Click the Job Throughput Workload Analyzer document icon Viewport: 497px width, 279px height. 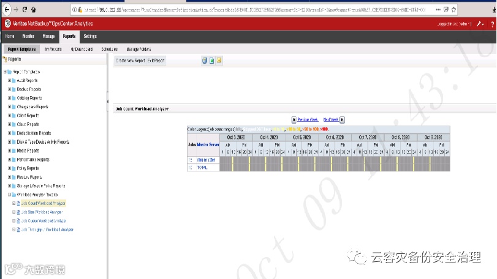pyautogui.click(x=18, y=229)
